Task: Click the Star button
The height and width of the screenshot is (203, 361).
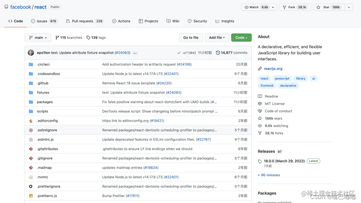Action: pyautogui.click(x=329, y=7)
